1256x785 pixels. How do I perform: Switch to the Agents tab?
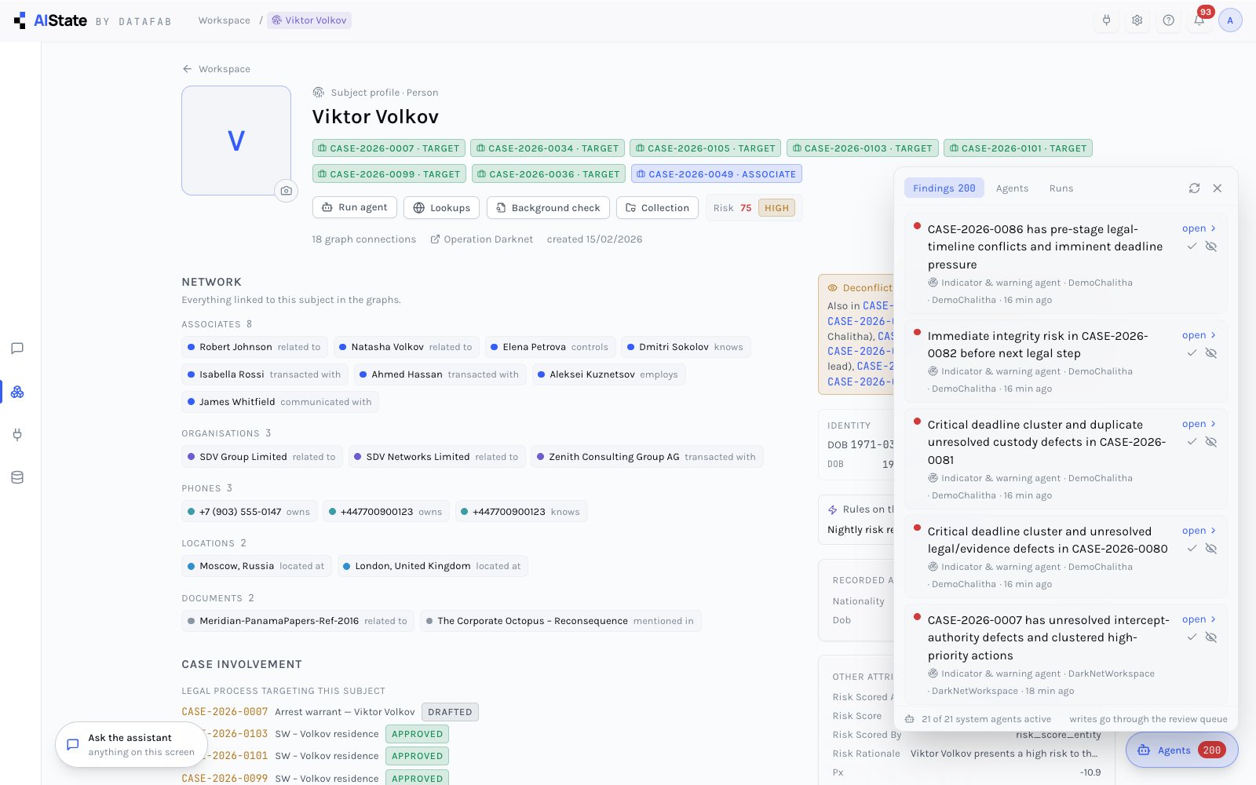[x=1012, y=188]
